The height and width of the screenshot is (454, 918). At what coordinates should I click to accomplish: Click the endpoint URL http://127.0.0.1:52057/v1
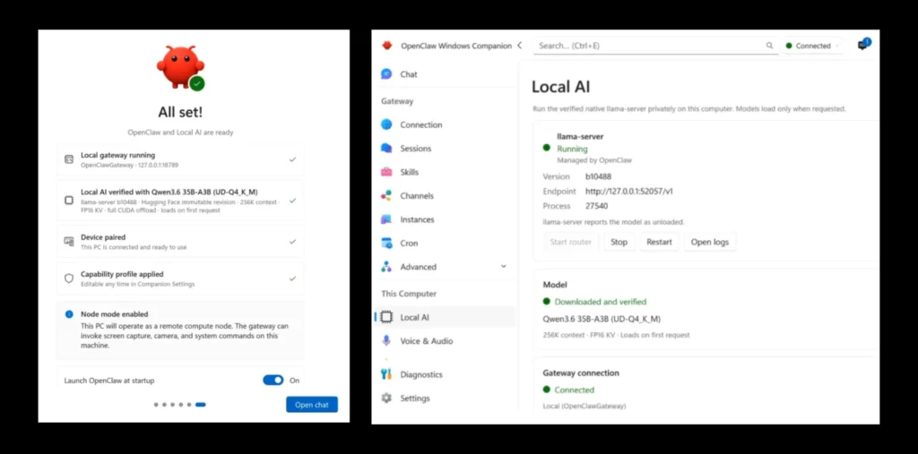coord(628,192)
